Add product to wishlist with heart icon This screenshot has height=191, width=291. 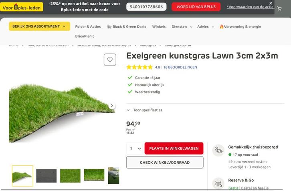tap(110, 60)
